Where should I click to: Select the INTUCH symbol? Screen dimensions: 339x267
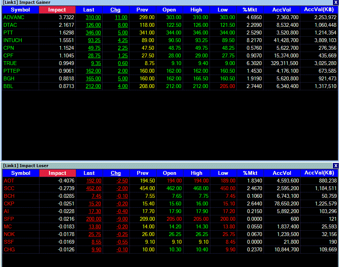(x=13, y=41)
